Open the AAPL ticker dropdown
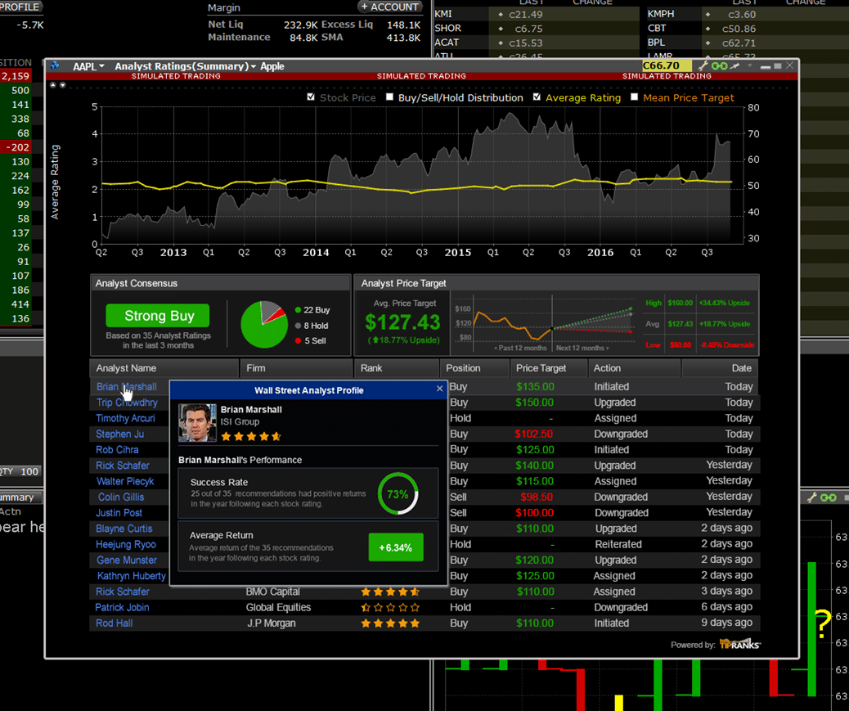The image size is (849, 711). (88, 66)
